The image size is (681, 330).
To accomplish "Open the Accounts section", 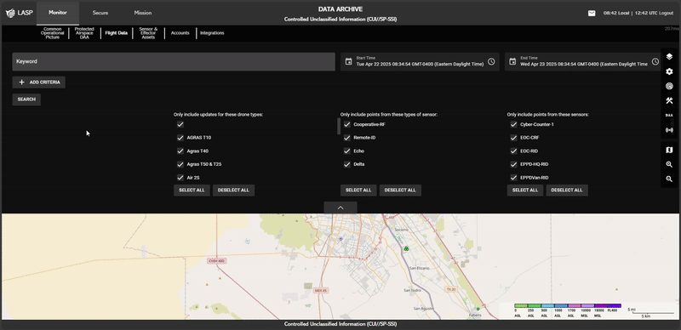I will [x=180, y=33].
